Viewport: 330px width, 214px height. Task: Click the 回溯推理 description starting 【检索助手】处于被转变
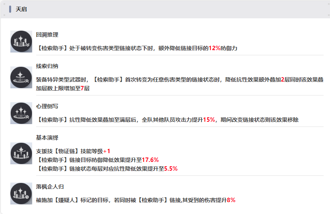point(137,48)
